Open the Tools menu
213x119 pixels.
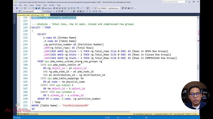click(x=45, y=5)
